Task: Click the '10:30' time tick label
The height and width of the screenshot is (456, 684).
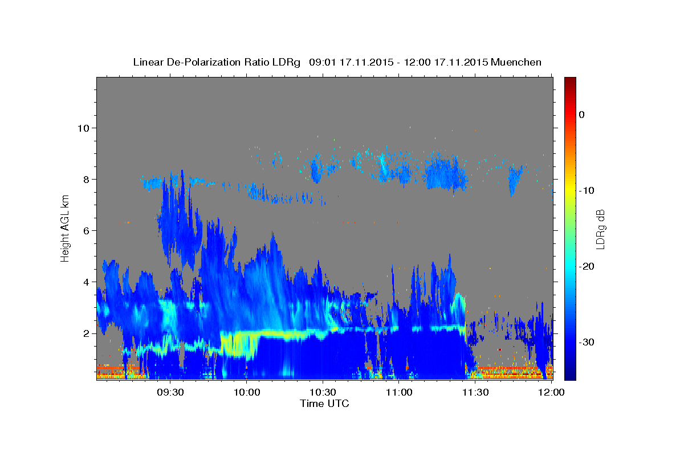Action: point(323,392)
